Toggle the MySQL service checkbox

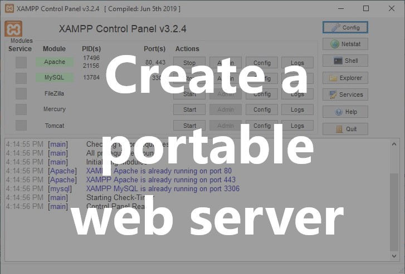click(x=21, y=78)
